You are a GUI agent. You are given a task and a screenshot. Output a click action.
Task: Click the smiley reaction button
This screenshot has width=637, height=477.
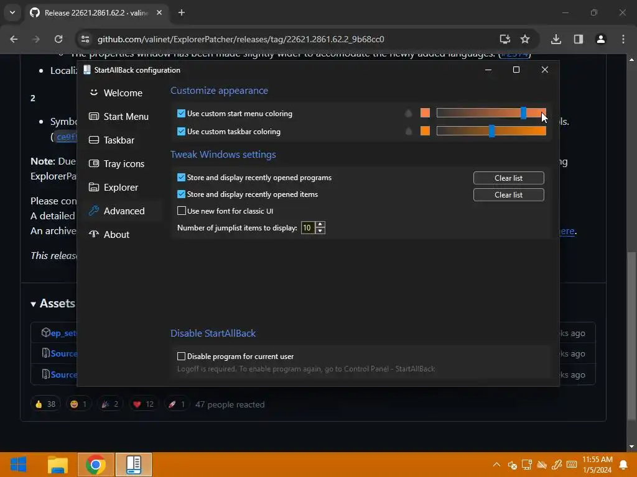coord(78,404)
